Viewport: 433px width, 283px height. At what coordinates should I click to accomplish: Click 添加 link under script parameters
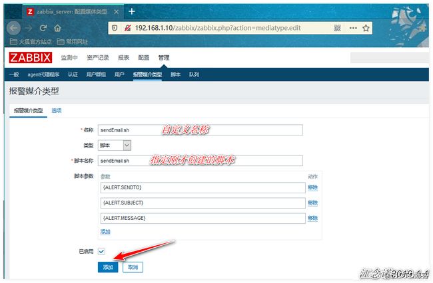pos(105,232)
